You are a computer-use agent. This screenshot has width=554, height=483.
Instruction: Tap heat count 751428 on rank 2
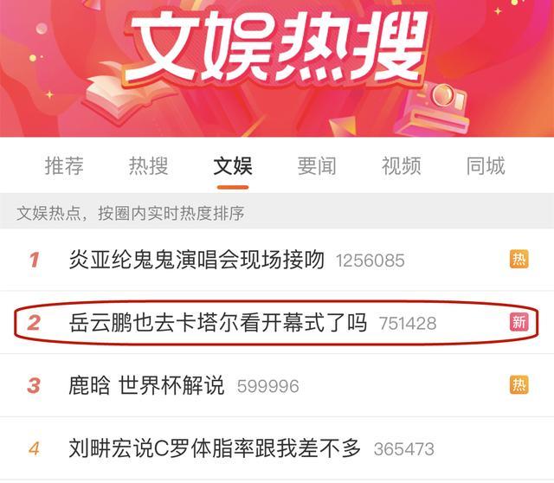408,323
